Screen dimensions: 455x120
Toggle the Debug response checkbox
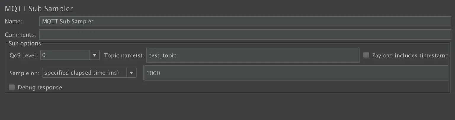coord(12,87)
